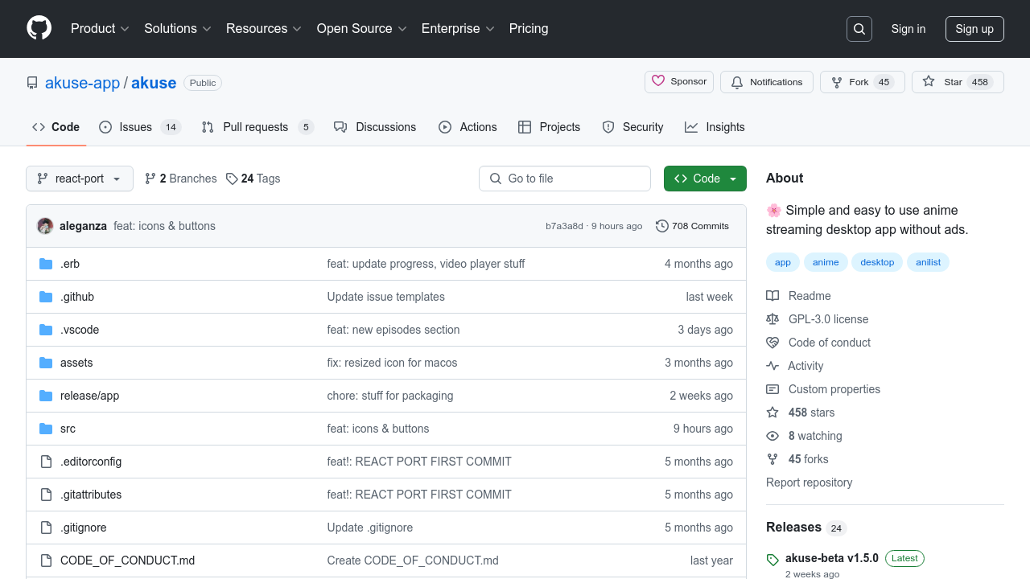The width and height of the screenshot is (1030, 579).
Task: Click the repository icon beside akuse-app
Action: click(x=32, y=83)
